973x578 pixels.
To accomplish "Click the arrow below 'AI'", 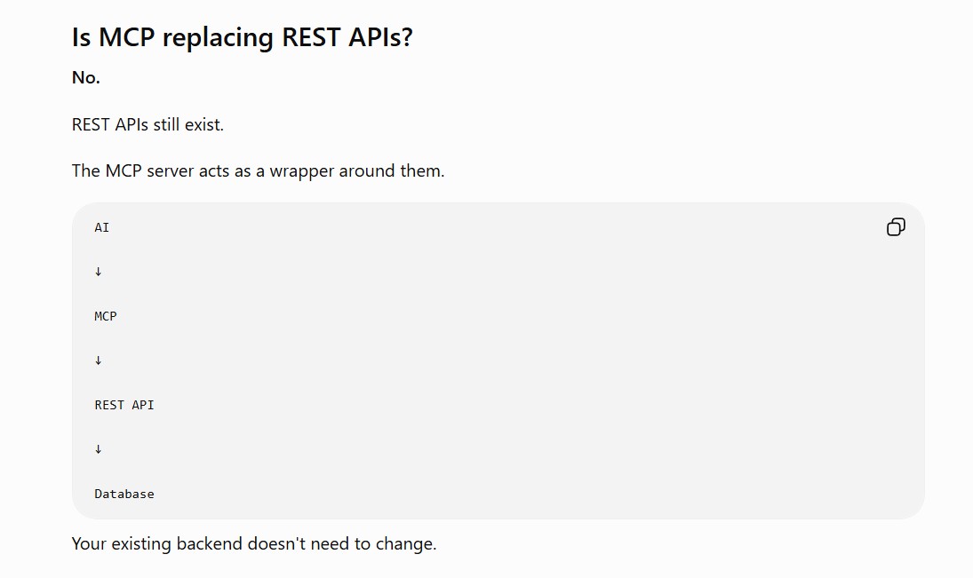I will click(98, 272).
